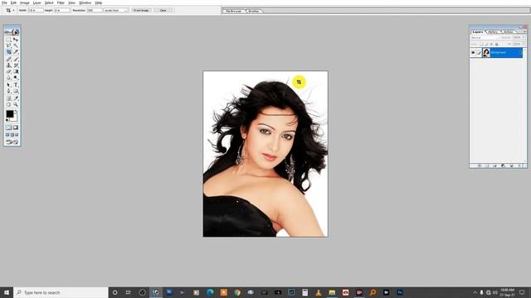
Task: Click the Windows Start button
Action: coord(7,292)
